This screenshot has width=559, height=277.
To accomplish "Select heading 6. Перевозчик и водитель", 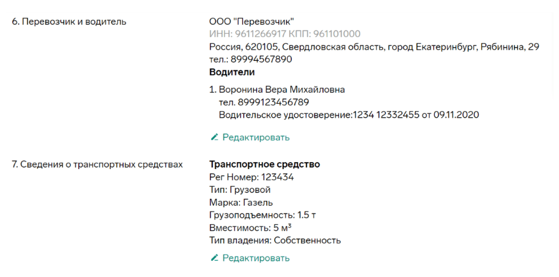I will click(x=69, y=22).
